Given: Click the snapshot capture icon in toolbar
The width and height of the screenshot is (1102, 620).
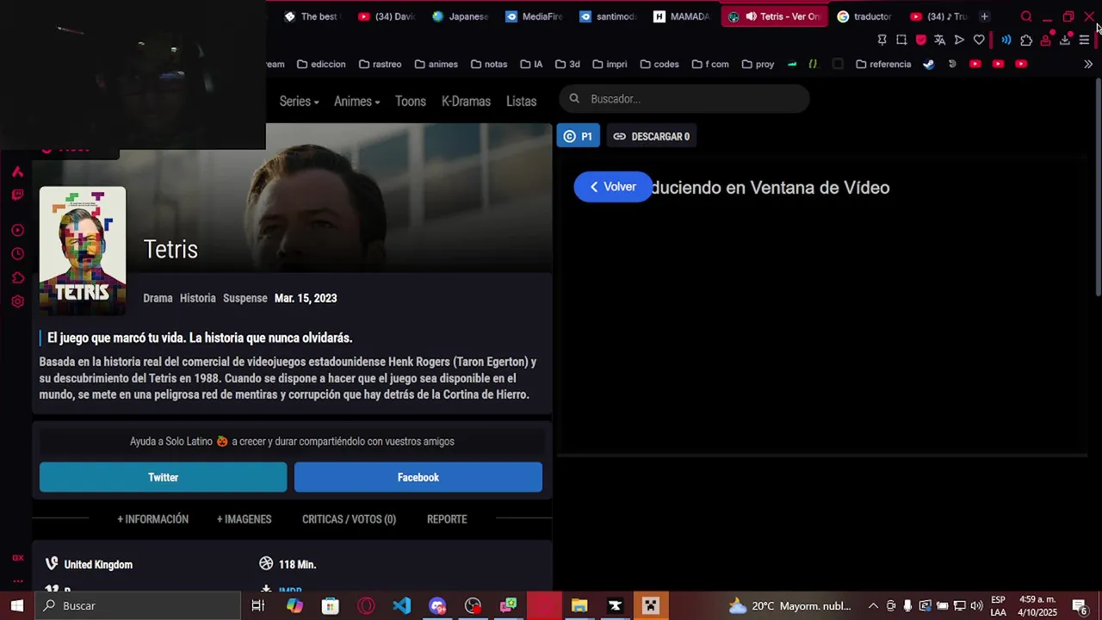Looking at the screenshot, I should point(901,40).
